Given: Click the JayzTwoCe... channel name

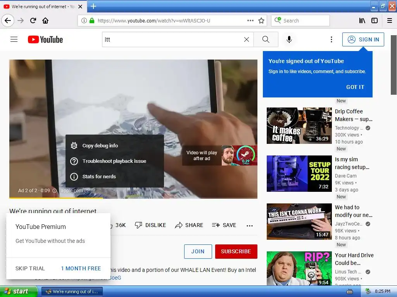Looking at the screenshot, I should pos(349,224).
